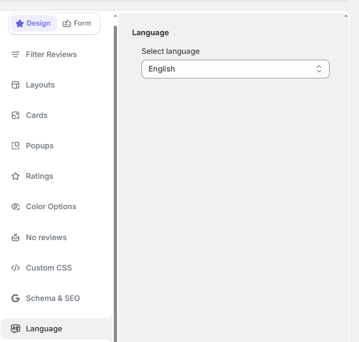Click the sidebar scroll-up arrow
Image resolution: width=359 pixels, height=342 pixels.
point(115,16)
